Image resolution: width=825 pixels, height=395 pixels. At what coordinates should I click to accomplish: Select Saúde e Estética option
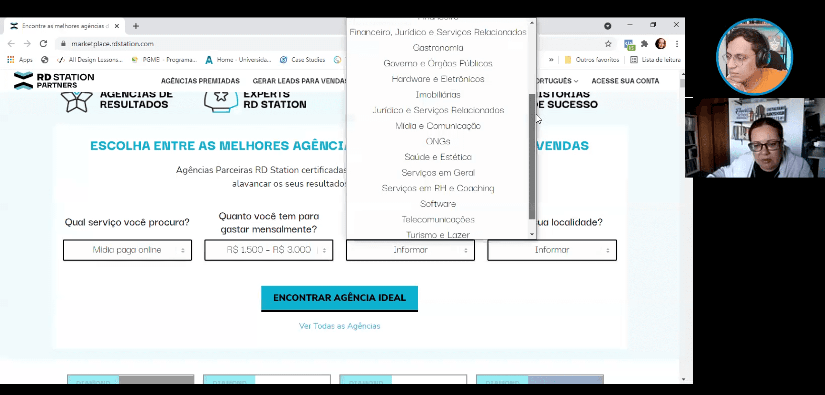click(x=438, y=157)
